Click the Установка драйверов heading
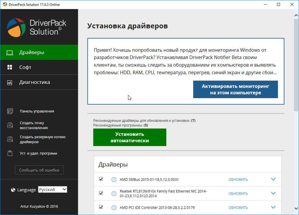 (127, 26)
